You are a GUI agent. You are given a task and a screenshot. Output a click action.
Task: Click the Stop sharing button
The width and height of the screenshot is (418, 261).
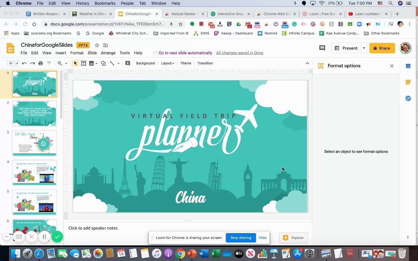pos(241,237)
